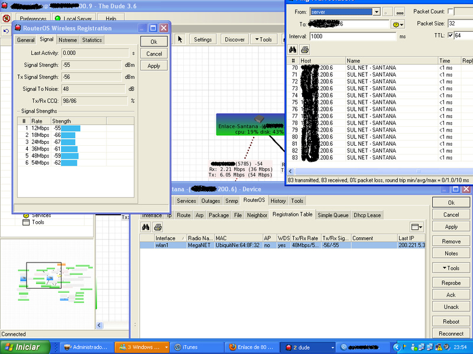Click the red disconnect icon at top-left
Image resolution: width=473 pixels, height=354 pixels.
point(7,19)
